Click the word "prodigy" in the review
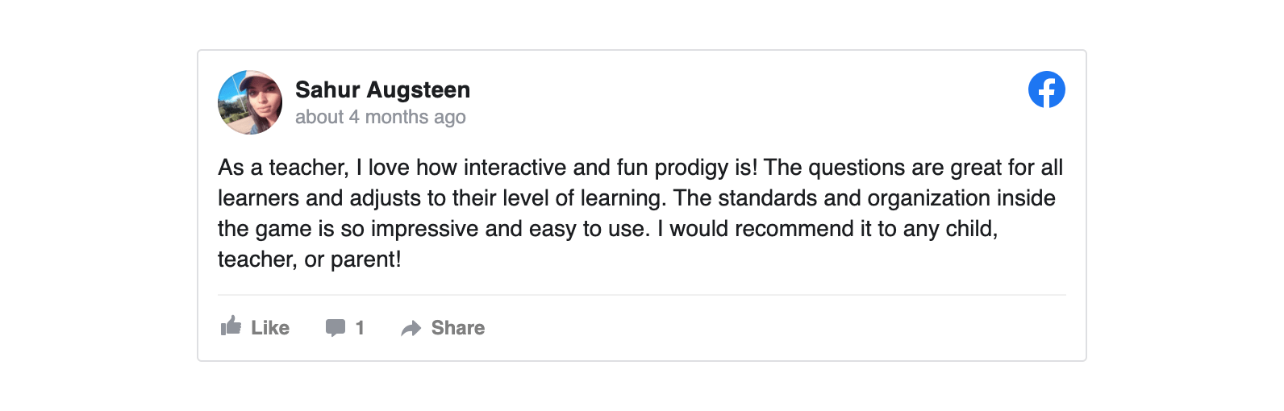 coord(691,168)
